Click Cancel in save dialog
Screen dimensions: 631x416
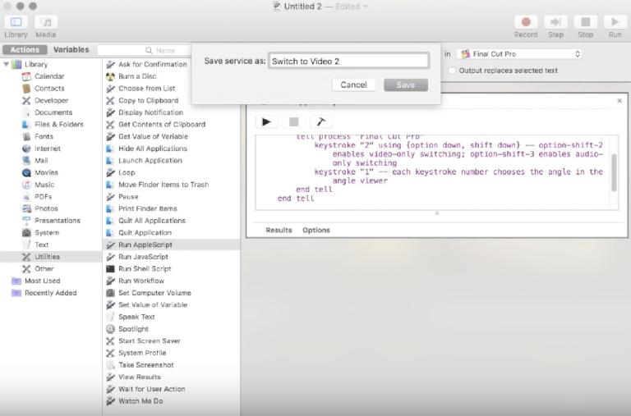click(353, 85)
